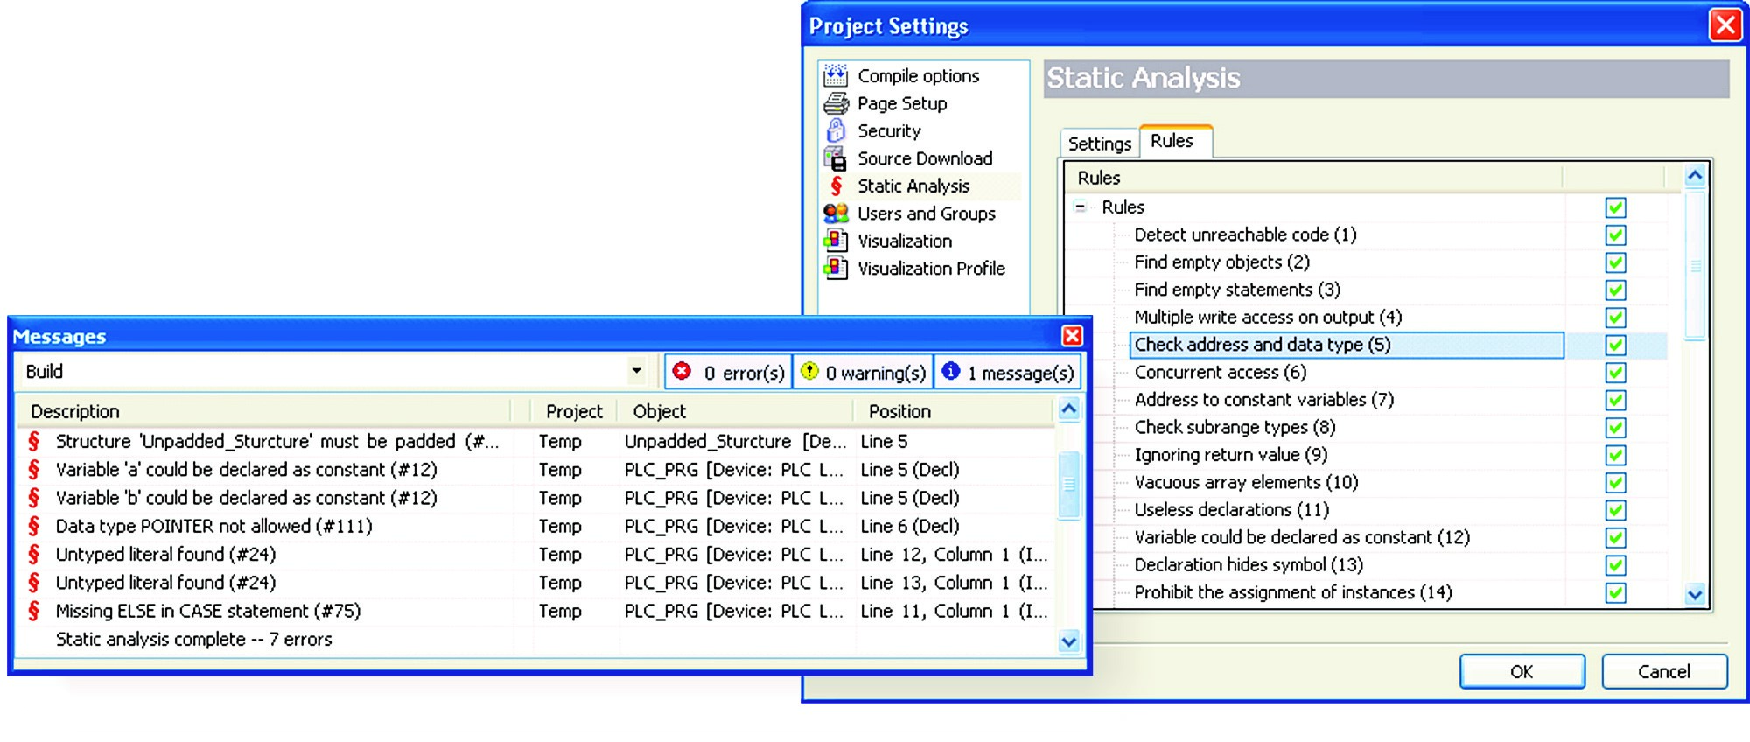The height and width of the screenshot is (742, 1750).
Task: Collapse the Rules tree node
Action: pos(1081,207)
